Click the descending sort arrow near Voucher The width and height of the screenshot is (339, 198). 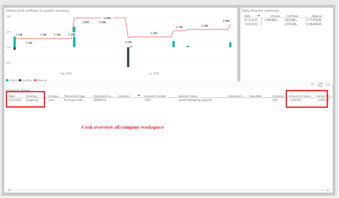[x=138, y=95]
